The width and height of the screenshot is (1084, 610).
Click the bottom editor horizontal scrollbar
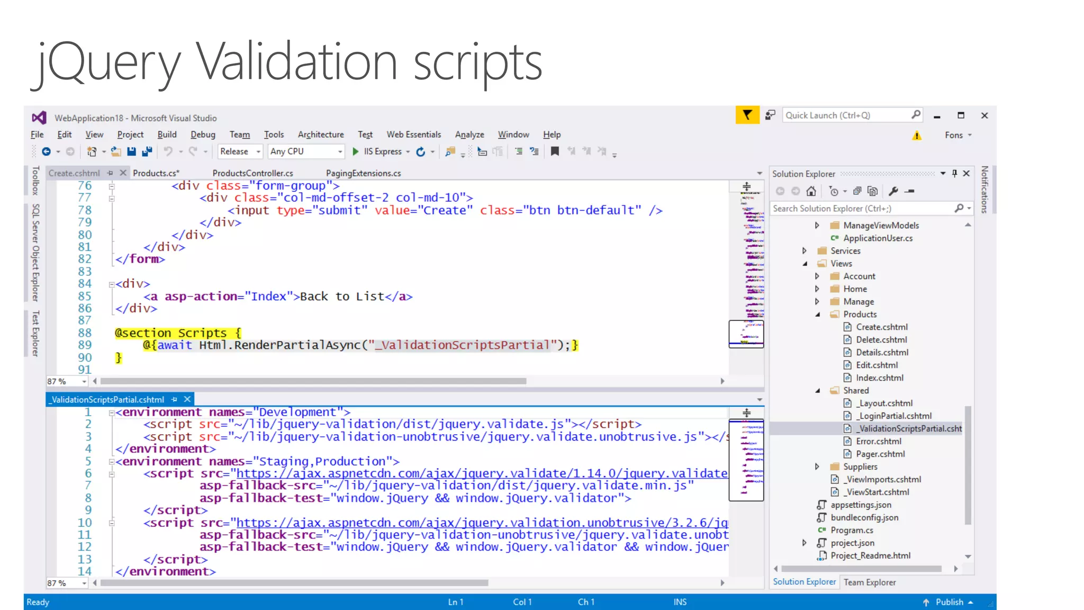point(294,583)
